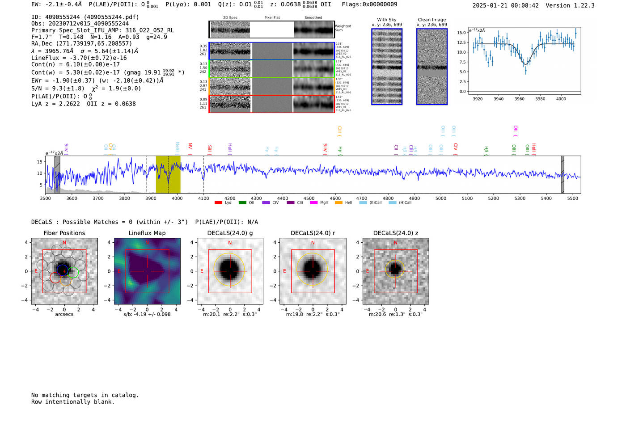Click the EW: -2.1±-0.4Å header value
This screenshot has height=426, width=626.
[x=57, y=4]
